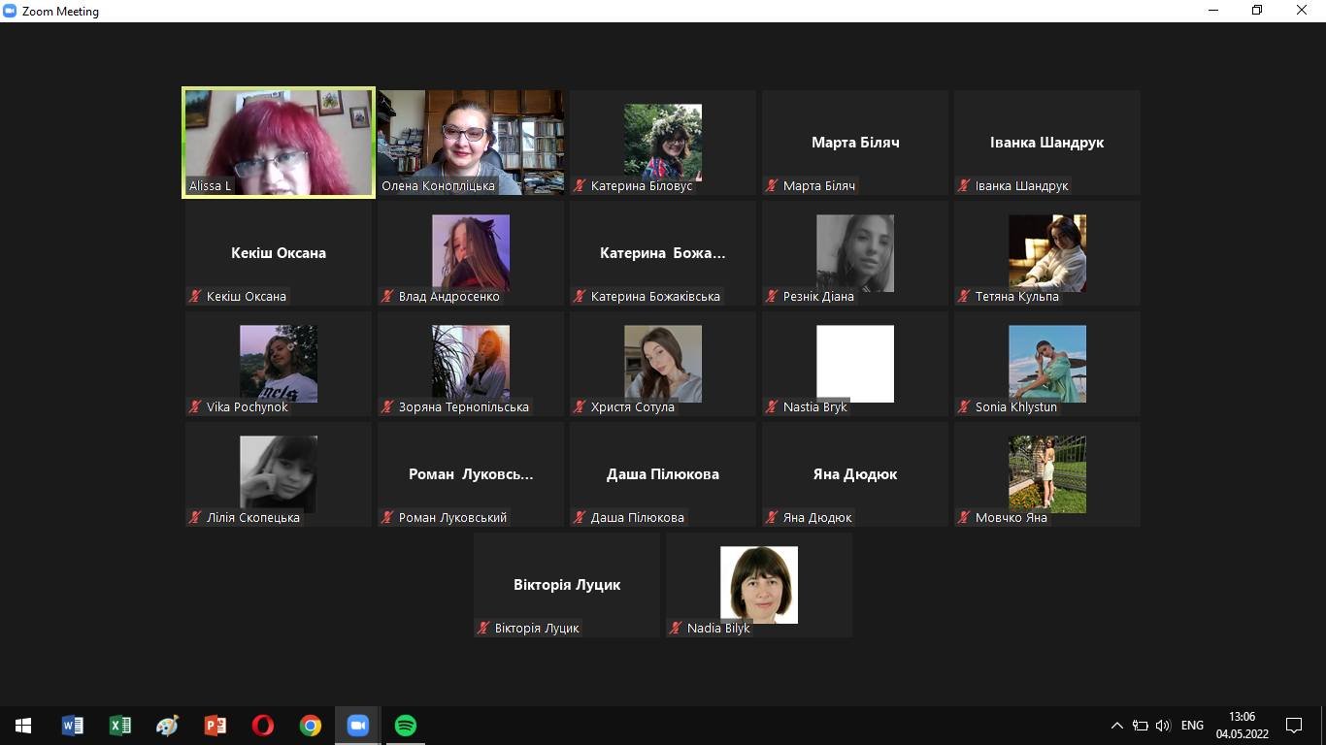Click Лілія Скопецька's profile picture
This screenshot has height=745, width=1326.
279,474
